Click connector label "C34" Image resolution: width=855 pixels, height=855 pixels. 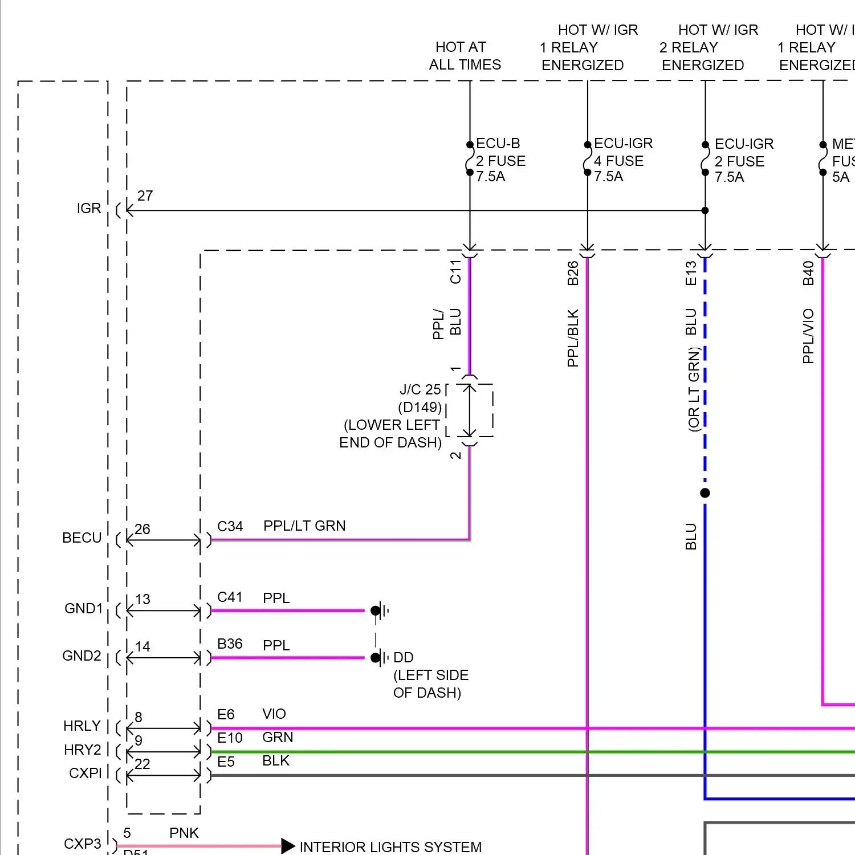click(230, 526)
